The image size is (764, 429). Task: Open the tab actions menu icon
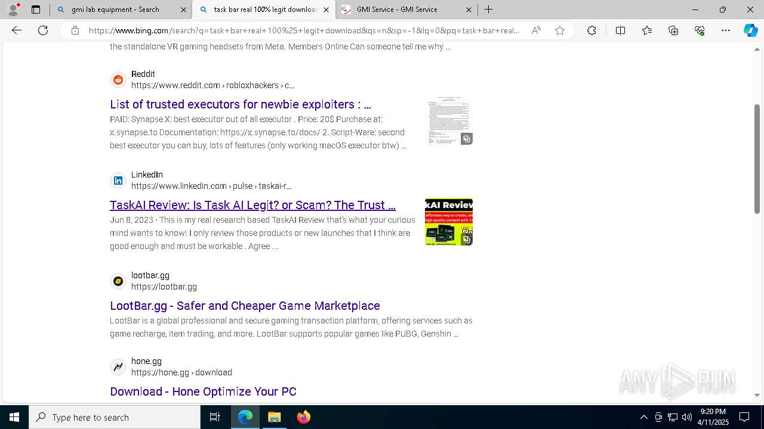(36, 10)
